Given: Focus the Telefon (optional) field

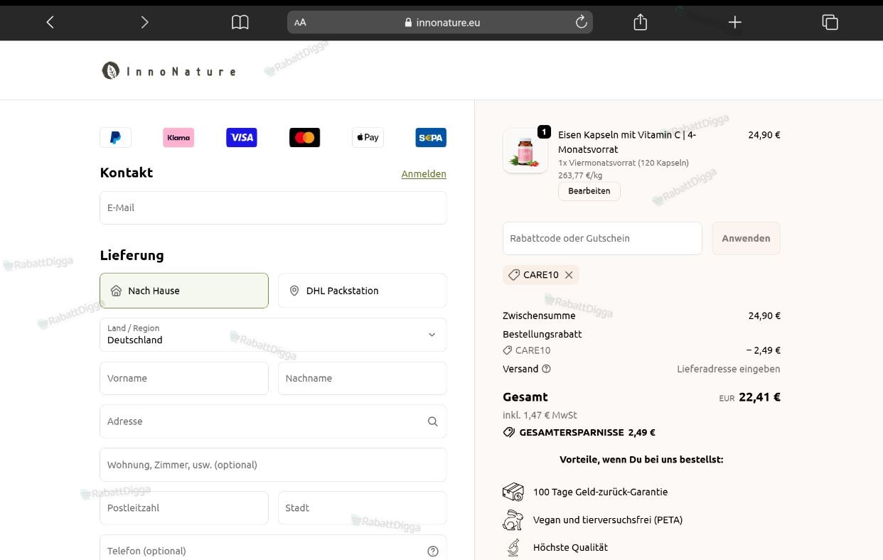Looking at the screenshot, I should coord(273,548).
